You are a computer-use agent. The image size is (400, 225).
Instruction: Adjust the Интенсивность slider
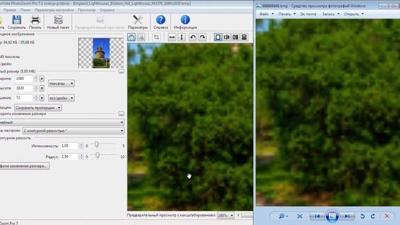96,144
